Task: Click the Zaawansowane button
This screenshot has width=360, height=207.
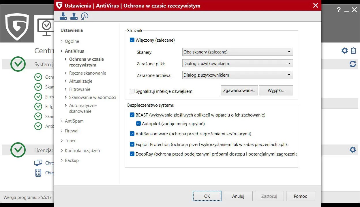Action: [x=239, y=90]
